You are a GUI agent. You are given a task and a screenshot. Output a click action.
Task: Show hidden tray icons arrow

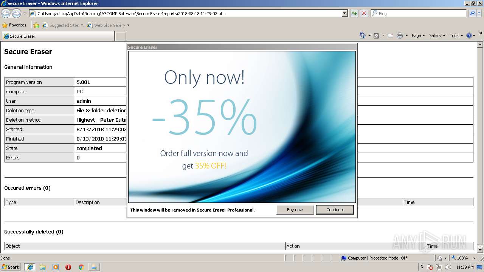pos(422,267)
